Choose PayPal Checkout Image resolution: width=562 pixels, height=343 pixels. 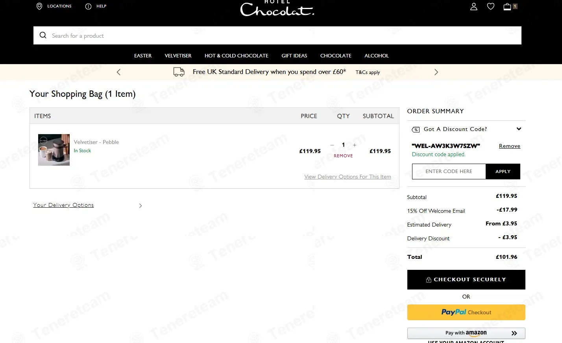[x=466, y=312]
